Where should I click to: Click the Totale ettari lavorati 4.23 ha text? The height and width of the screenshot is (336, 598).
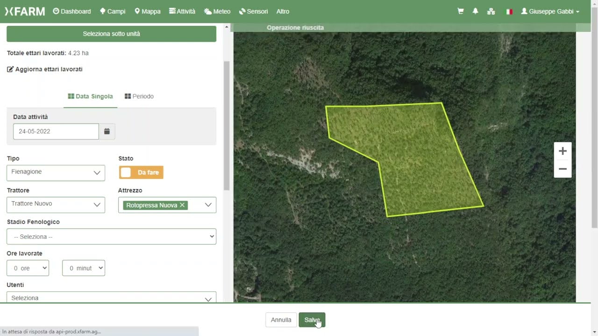48,53
